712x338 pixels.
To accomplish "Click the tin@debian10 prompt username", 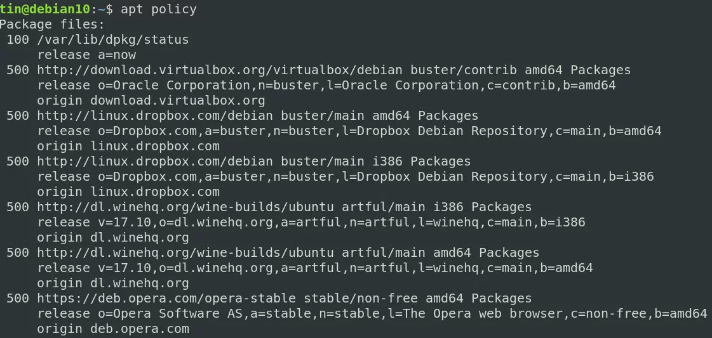I will coord(45,9).
